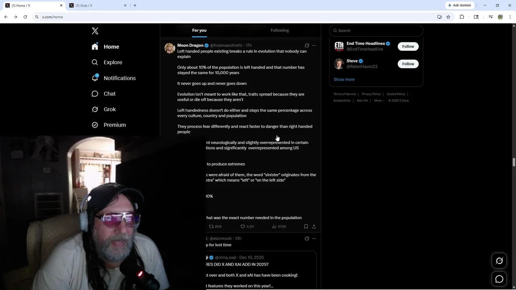Switch to the Home / X browser tab
This screenshot has height=290, width=516.
pos(34,6)
